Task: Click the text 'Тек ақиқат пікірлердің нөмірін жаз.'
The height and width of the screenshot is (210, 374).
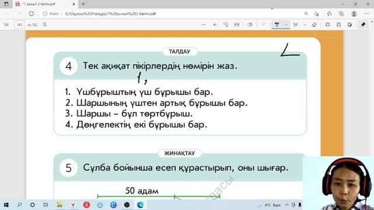Action: [160, 66]
